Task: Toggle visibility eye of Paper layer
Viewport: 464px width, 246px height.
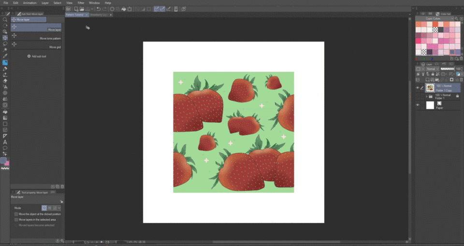Action: tap(418, 105)
